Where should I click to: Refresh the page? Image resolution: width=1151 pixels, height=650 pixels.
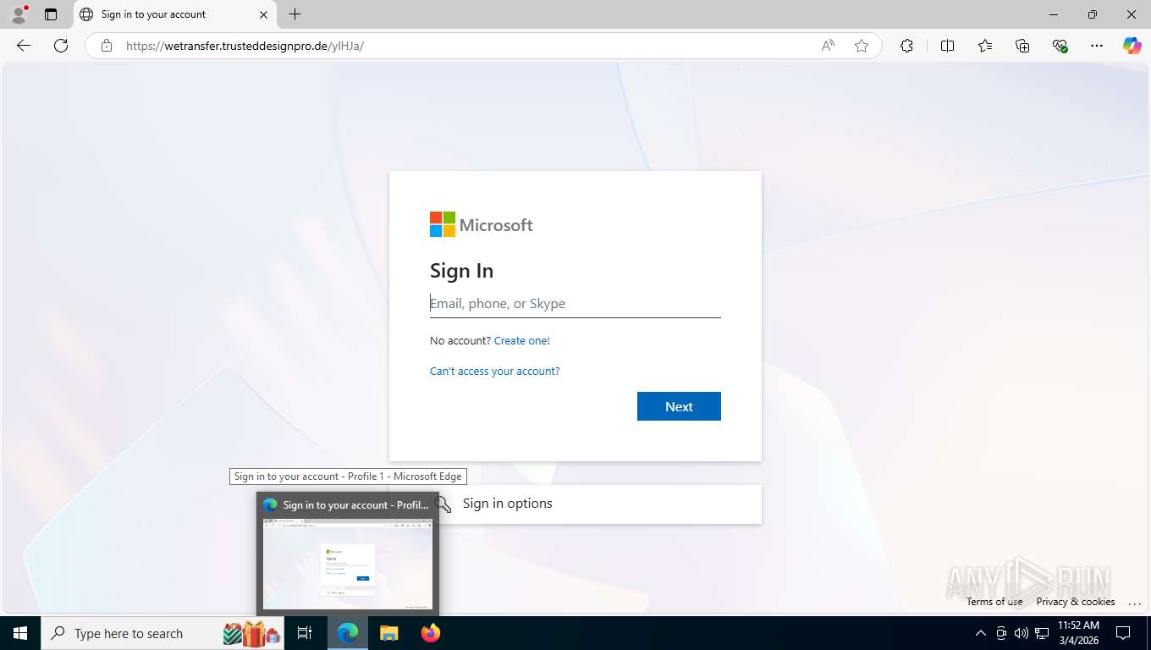(x=61, y=46)
